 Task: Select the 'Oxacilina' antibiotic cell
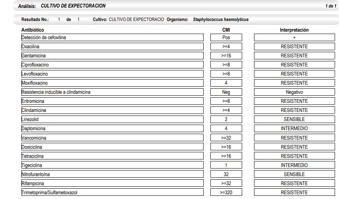pyautogui.click(x=112, y=47)
